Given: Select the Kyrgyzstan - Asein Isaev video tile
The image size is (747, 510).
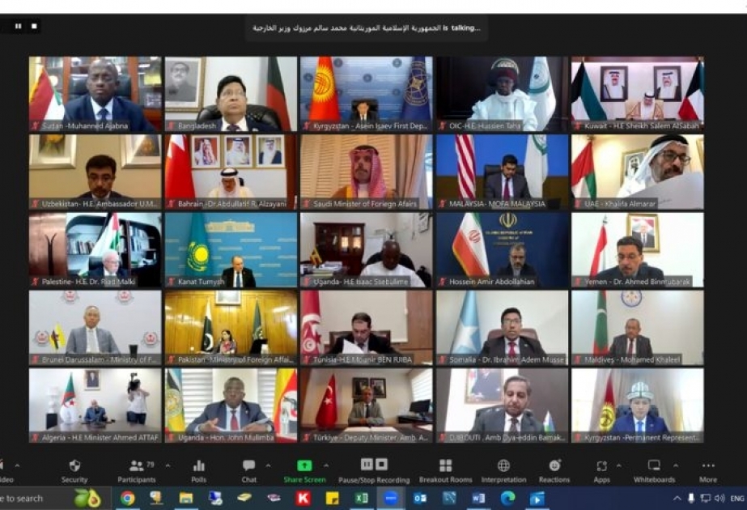Looking at the screenshot, I should 367,94.
